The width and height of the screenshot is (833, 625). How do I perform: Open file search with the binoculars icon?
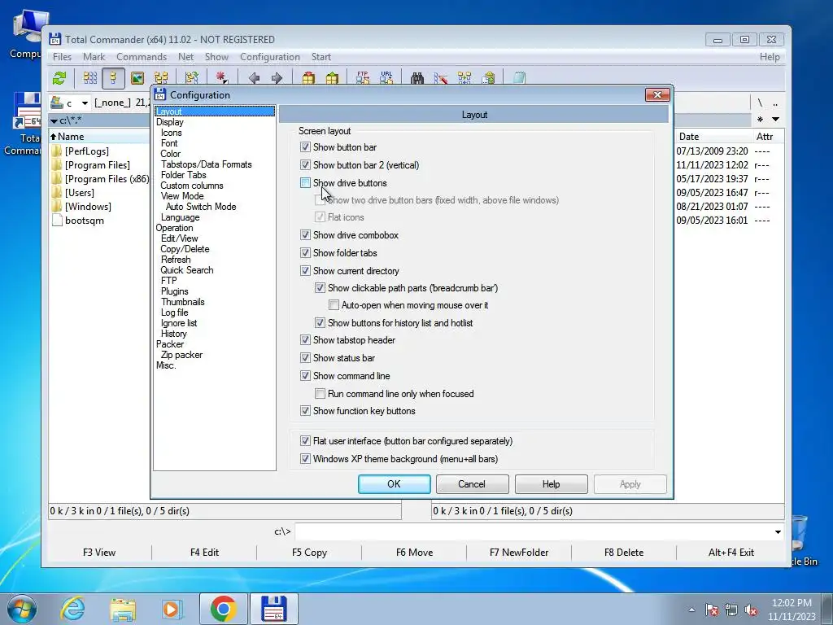(417, 78)
